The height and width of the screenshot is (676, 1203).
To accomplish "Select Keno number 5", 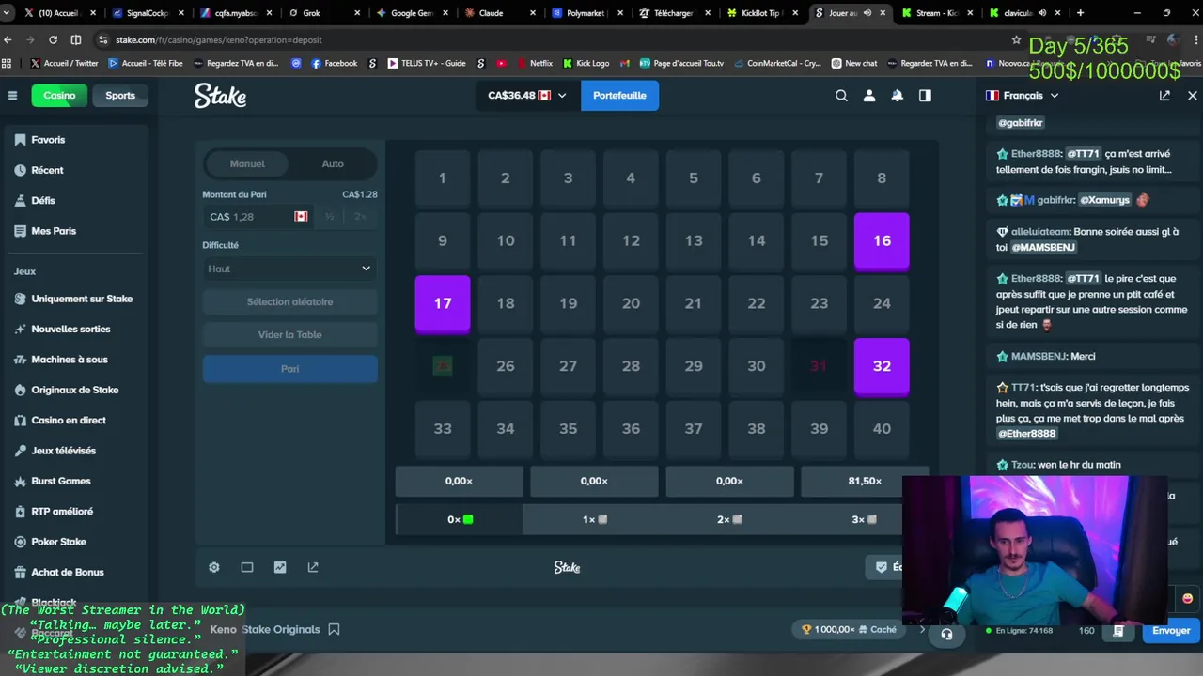I will (694, 177).
